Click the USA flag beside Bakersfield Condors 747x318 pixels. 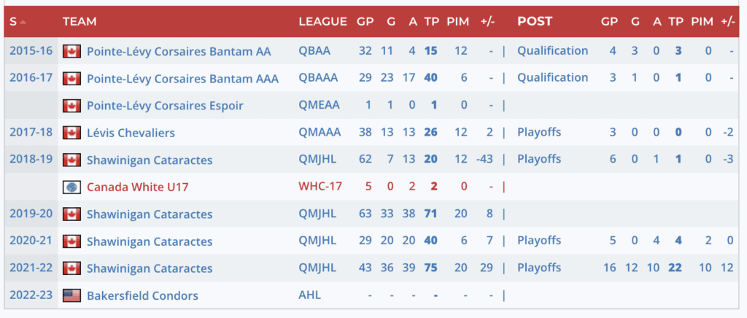pyautogui.click(x=71, y=296)
